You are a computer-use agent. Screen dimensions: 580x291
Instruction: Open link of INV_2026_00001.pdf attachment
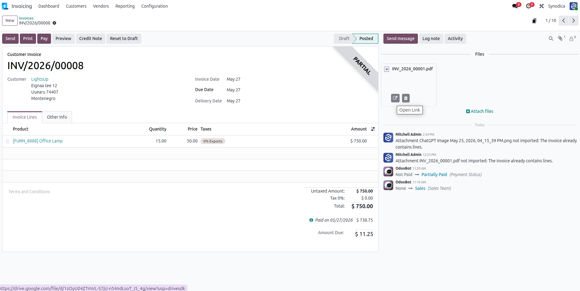click(x=395, y=98)
